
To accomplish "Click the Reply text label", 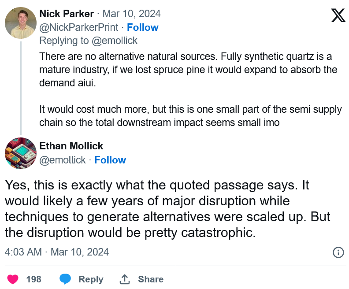I will pos(91,279).
